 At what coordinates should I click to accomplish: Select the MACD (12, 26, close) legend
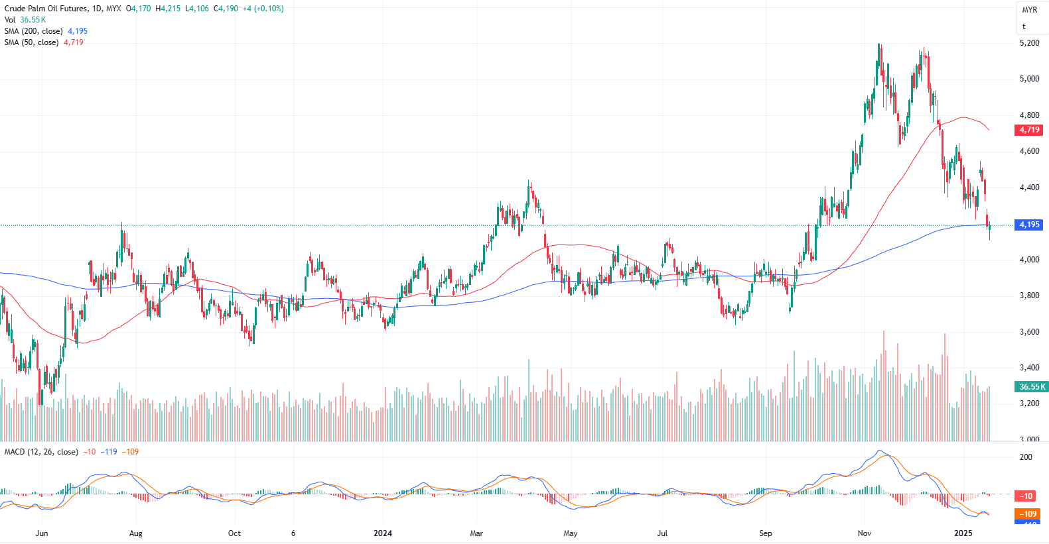click(41, 452)
